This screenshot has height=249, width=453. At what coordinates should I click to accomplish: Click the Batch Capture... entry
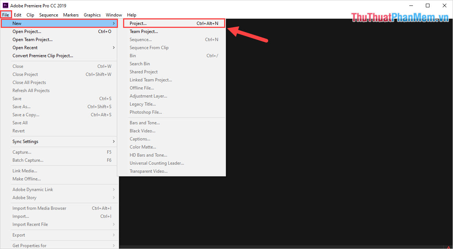(59, 160)
